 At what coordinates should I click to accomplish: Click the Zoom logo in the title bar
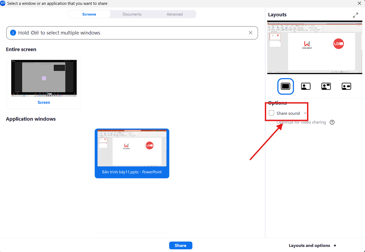3,3
